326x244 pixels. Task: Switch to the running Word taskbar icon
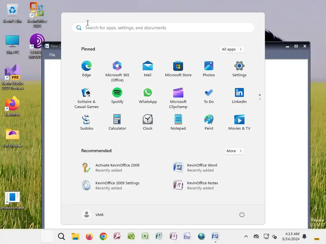click(x=216, y=236)
